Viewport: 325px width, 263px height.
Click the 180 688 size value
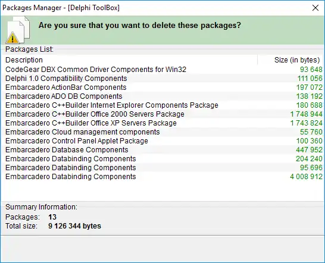pos(310,105)
